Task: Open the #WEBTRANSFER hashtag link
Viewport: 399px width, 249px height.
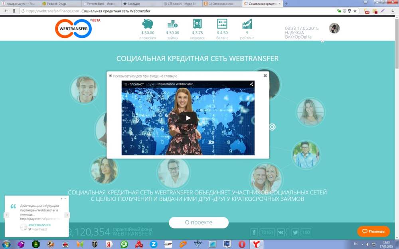Action: pyautogui.click(x=40, y=225)
